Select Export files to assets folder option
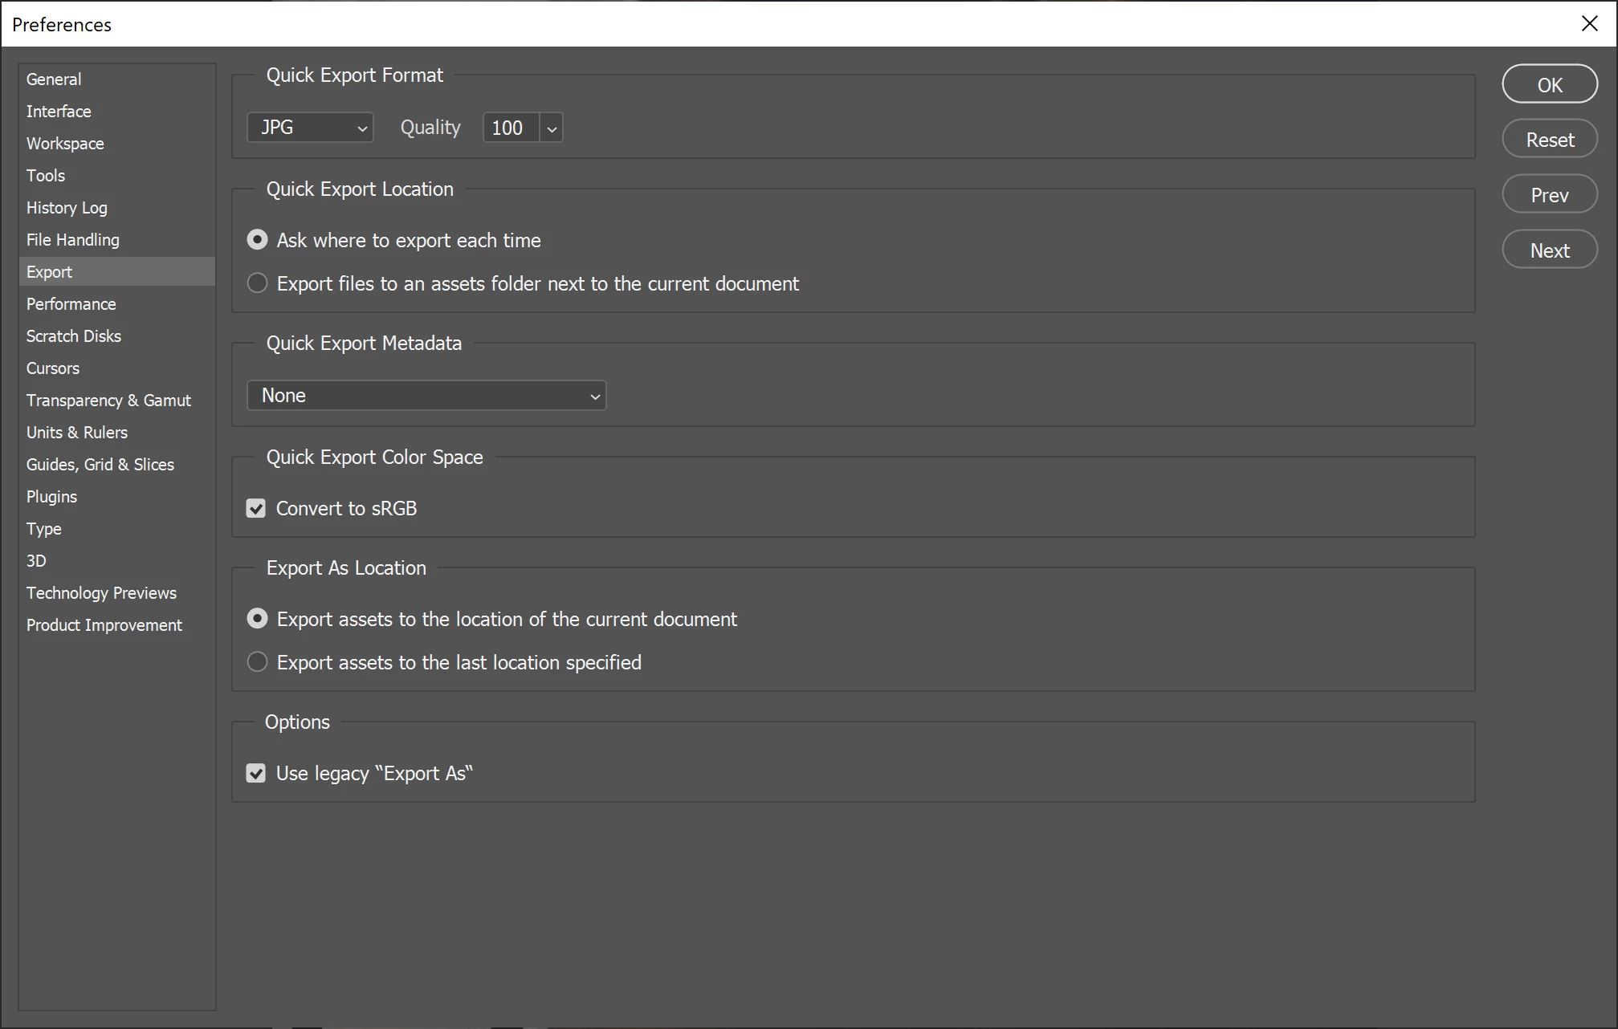The image size is (1618, 1029). (257, 283)
